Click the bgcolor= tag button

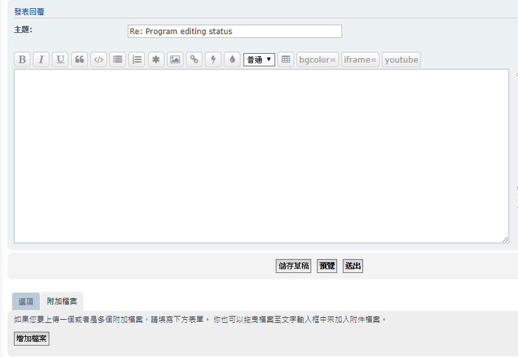click(x=318, y=59)
